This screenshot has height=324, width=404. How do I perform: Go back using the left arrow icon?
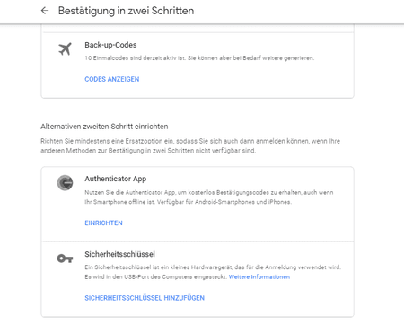45,11
